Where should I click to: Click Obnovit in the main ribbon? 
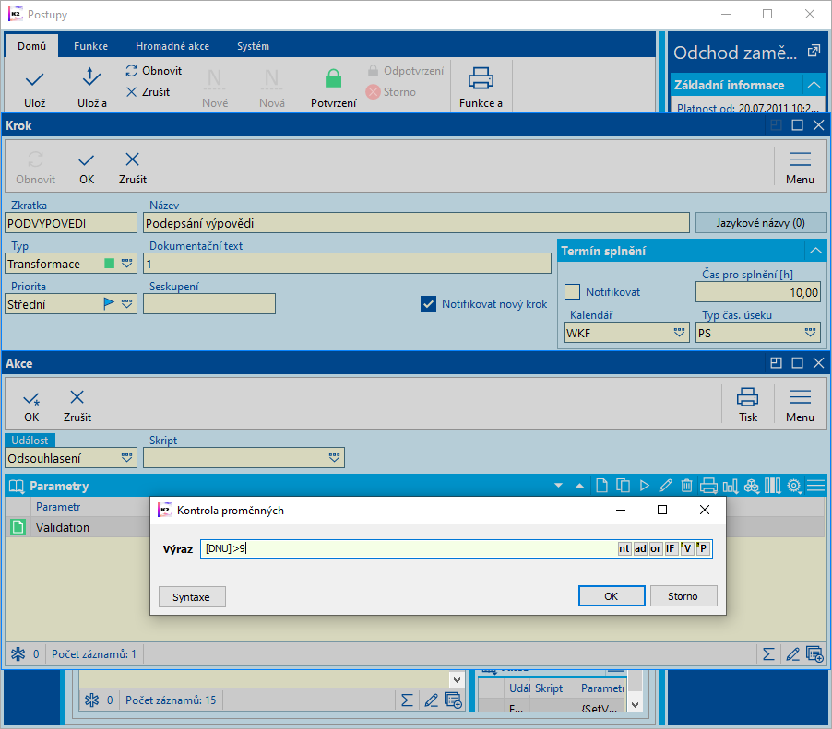(154, 71)
